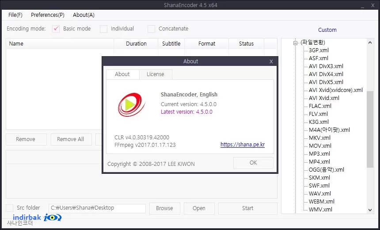Click the Open button
The height and width of the screenshot is (230, 380).
(199, 208)
